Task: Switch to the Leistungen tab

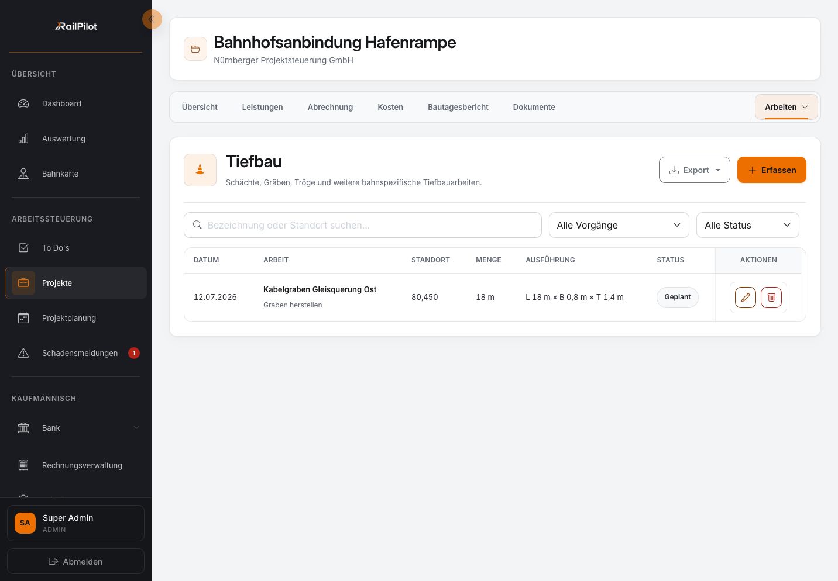Action: coord(263,107)
